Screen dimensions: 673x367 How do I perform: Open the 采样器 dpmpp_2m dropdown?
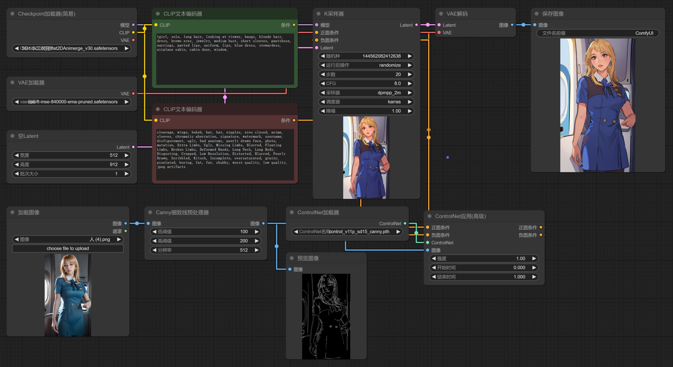tap(366, 93)
